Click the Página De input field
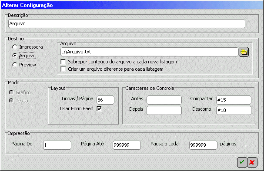Viewport: 264px width, 171px height. (57, 145)
